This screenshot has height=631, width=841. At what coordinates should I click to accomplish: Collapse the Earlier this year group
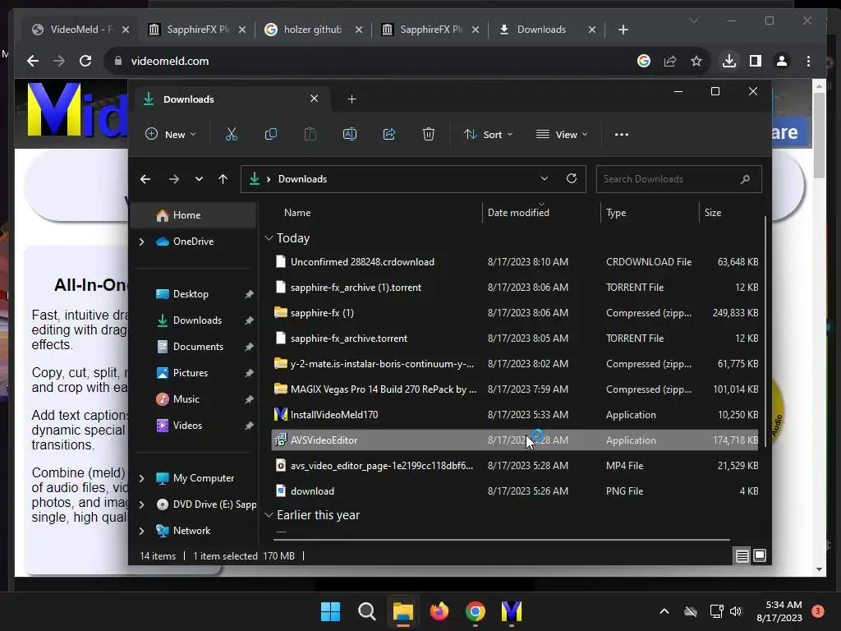(269, 515)
